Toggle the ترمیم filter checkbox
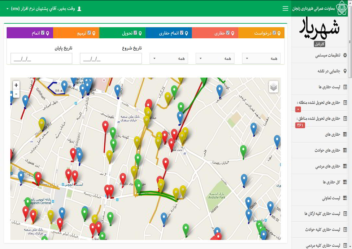The height and width of the screenshot is (249, 352). [x=89, y=33]
